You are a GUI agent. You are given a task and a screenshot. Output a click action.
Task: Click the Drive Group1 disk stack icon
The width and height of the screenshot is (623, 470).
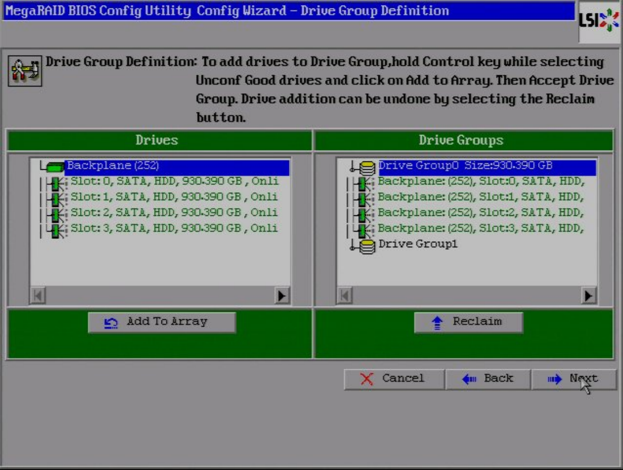(367, 245)
